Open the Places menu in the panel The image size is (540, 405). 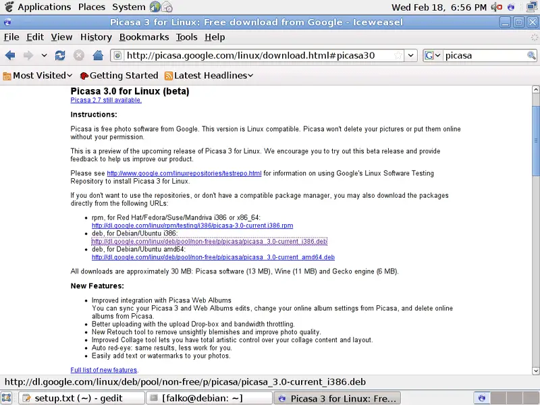point(92,7)
